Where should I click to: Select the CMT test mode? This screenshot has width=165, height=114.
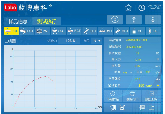point(106,31)
